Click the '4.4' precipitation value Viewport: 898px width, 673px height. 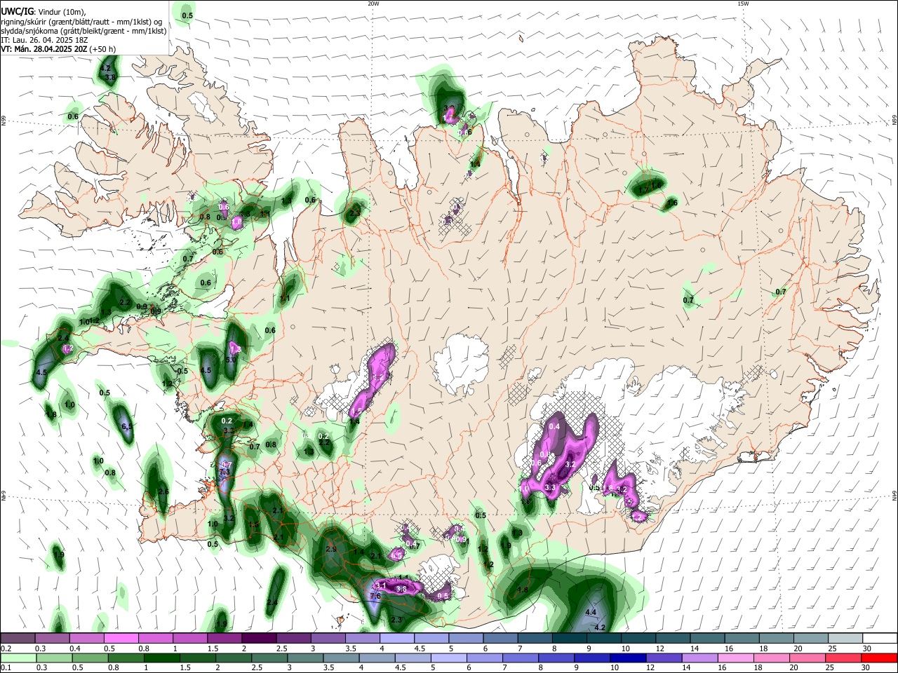click(591, 613)
